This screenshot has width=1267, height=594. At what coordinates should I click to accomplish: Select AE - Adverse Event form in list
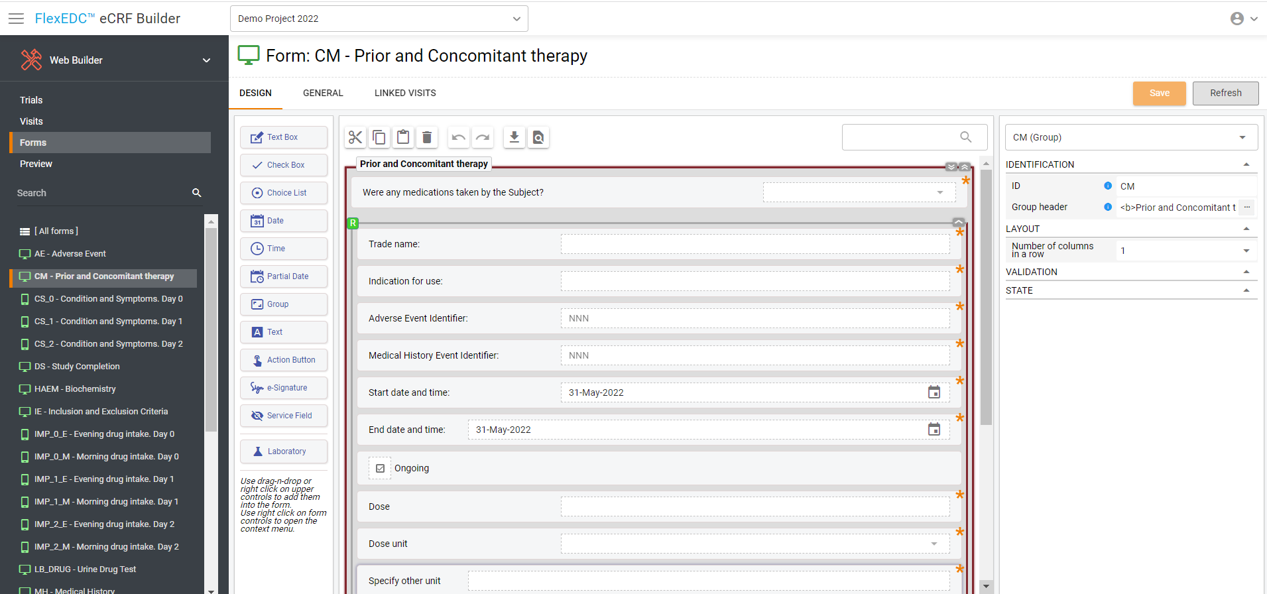click(x=70, y=254)
